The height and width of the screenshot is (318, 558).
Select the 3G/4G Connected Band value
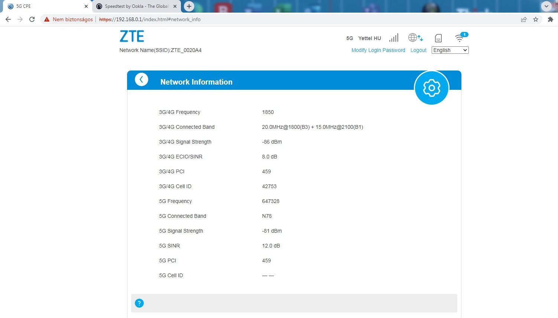coord(312,127)
